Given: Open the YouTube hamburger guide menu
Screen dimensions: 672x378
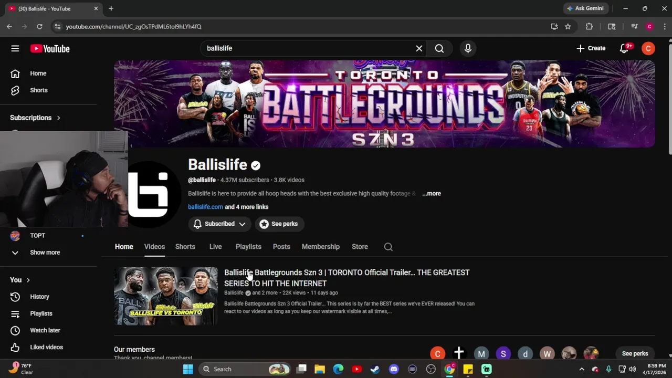Looking at the screenshot, I should [15, 48].
